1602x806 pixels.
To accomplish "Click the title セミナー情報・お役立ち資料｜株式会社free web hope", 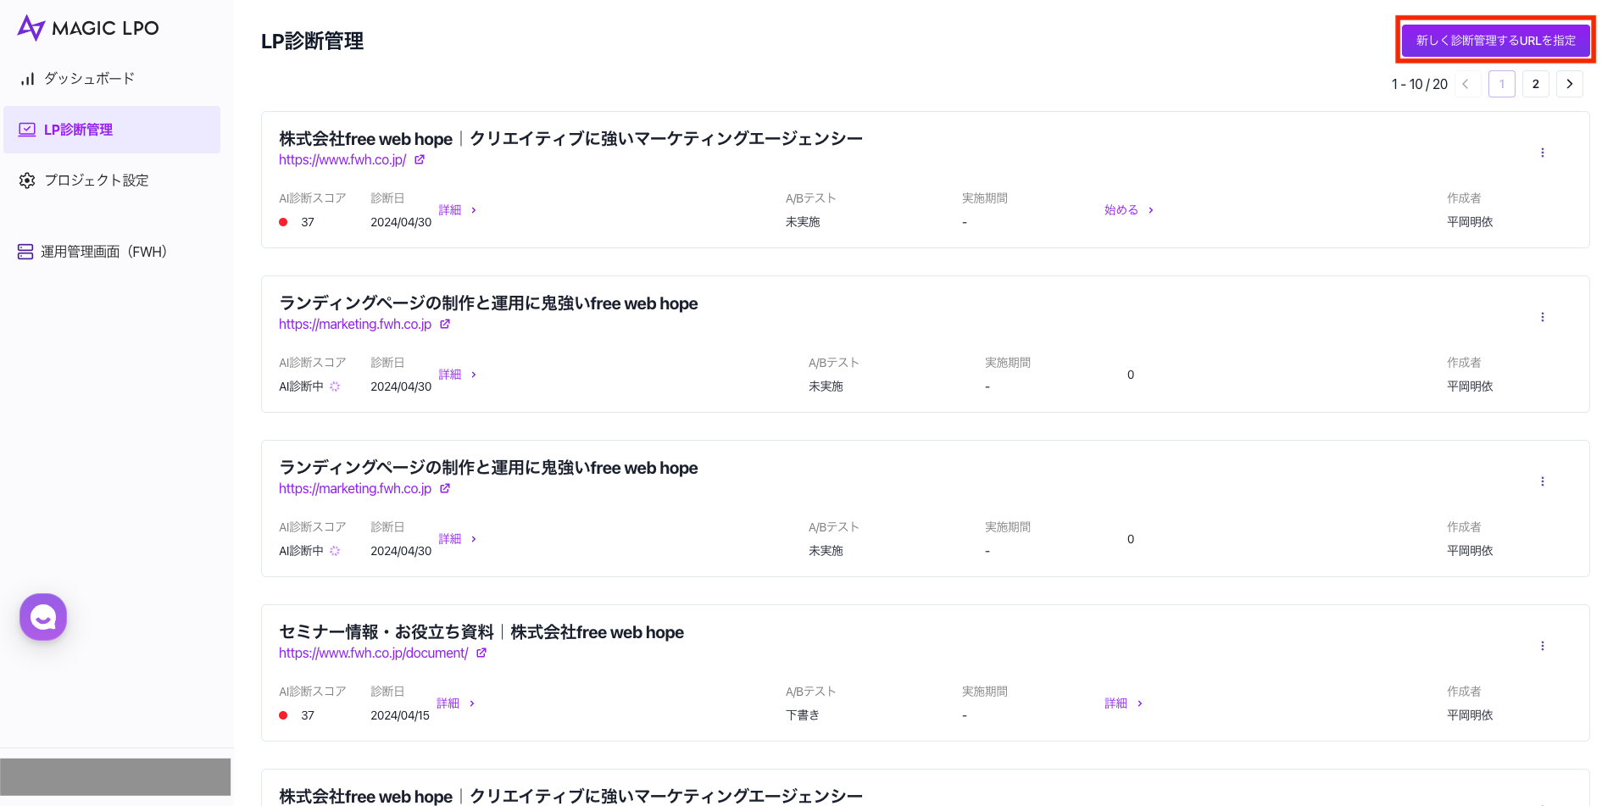I will click(481, 632).
